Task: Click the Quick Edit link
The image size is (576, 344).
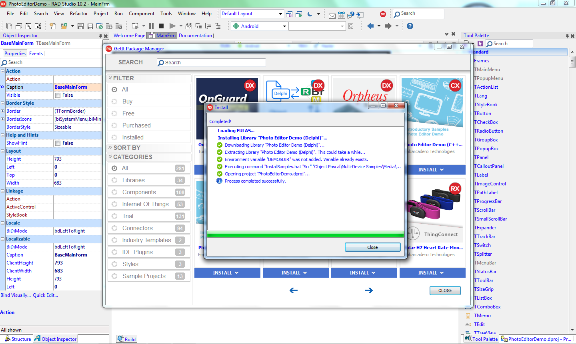Action: (46, 295)
